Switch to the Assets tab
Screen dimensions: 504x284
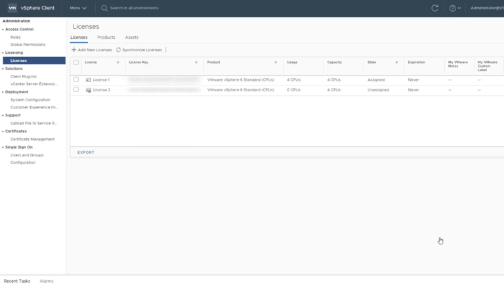click(132, 37)
